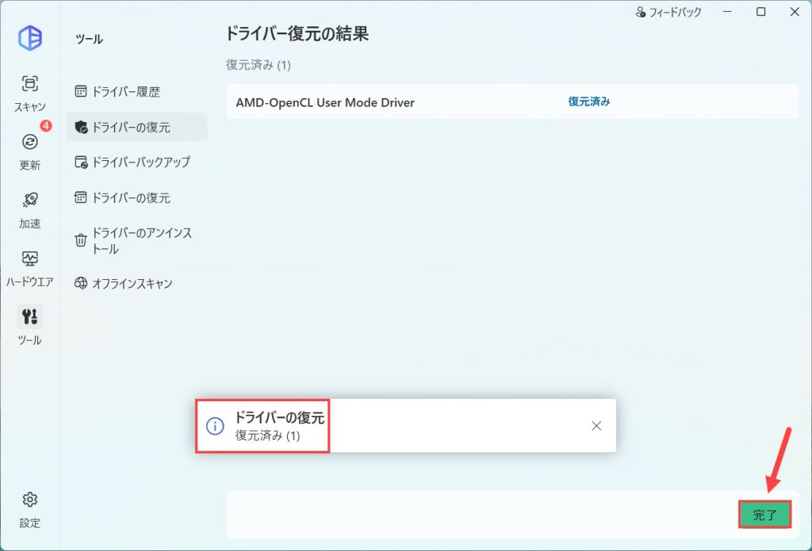Screen dimensions: 812x551
Task: Dismiss the ドライバーの復元 notification
Action: 596,426
